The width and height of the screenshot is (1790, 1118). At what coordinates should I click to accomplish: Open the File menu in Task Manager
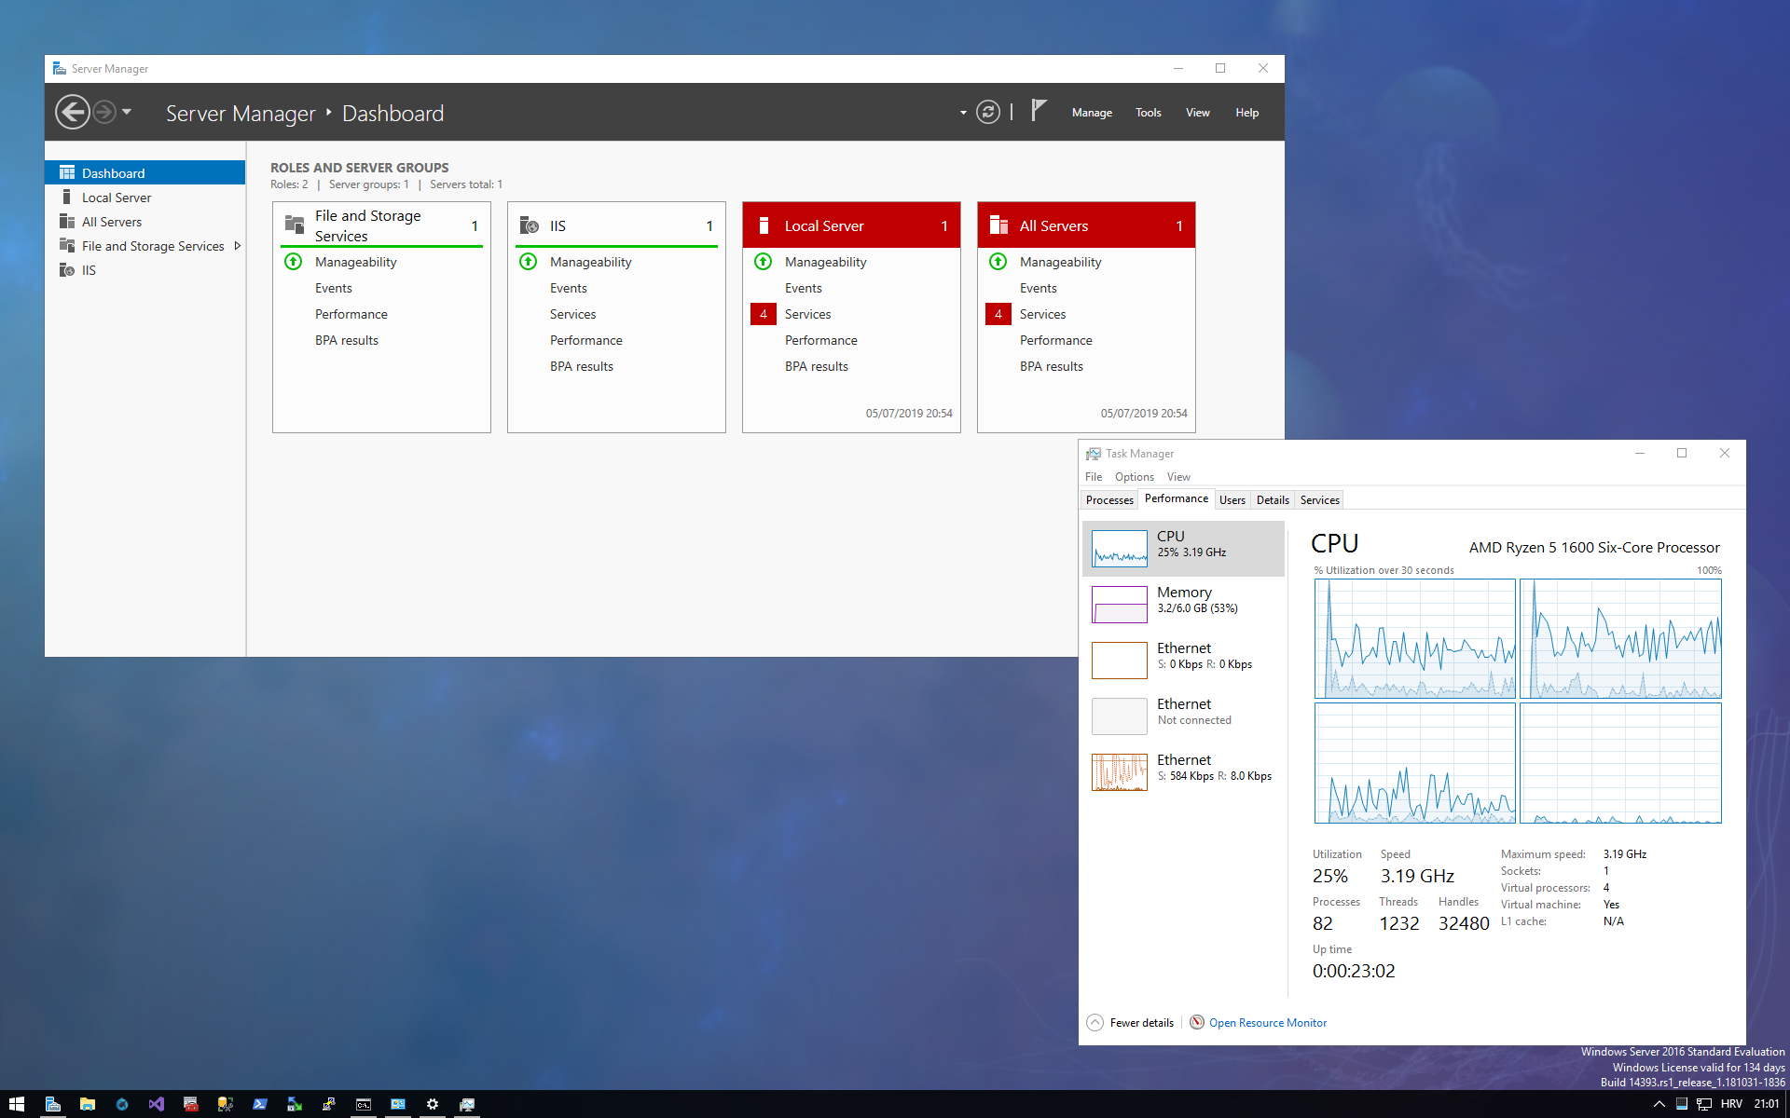[x=1094, y=477]
